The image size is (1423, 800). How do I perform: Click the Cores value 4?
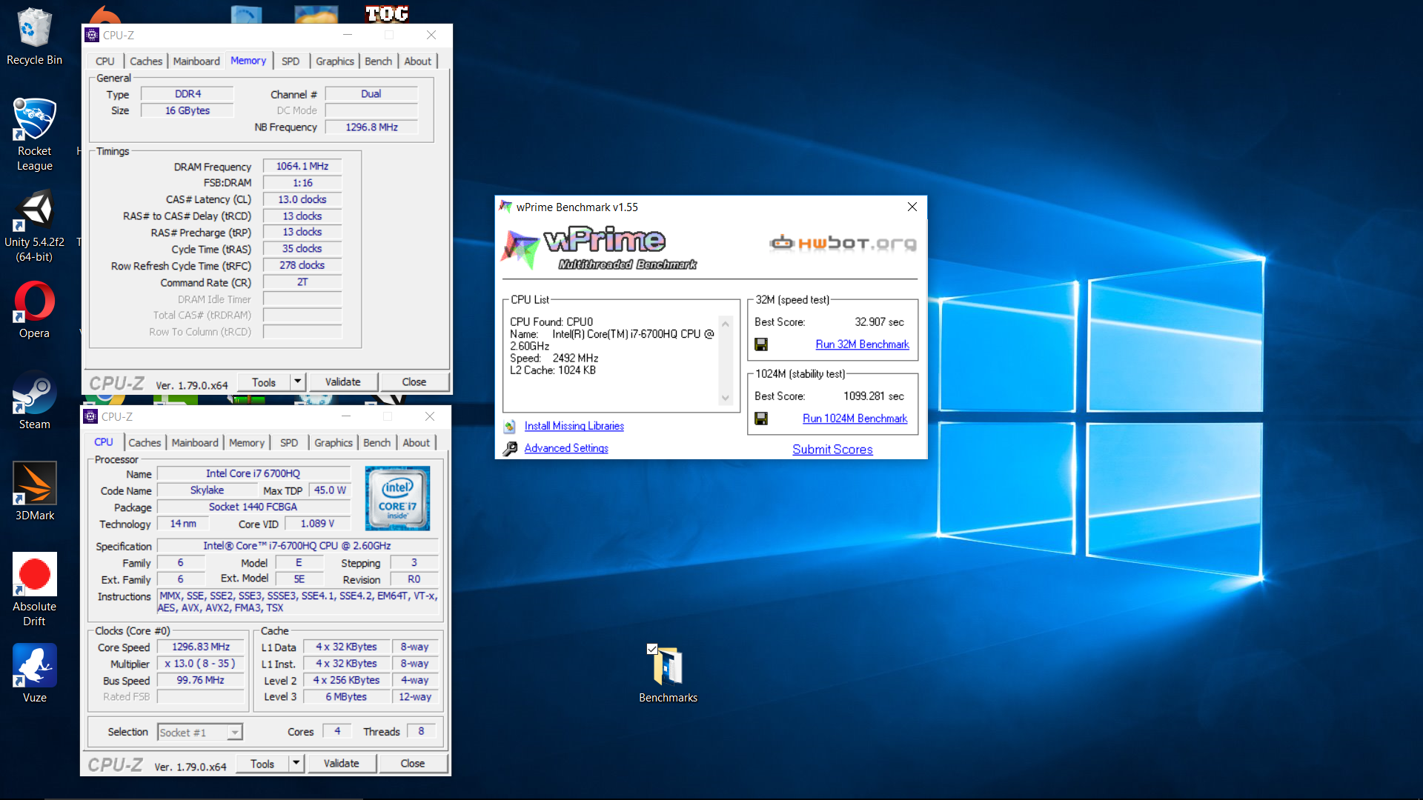[337, 731]
